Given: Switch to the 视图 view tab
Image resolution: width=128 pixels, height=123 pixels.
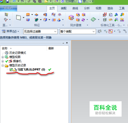Looking at the screenshot, I should 98,8.
